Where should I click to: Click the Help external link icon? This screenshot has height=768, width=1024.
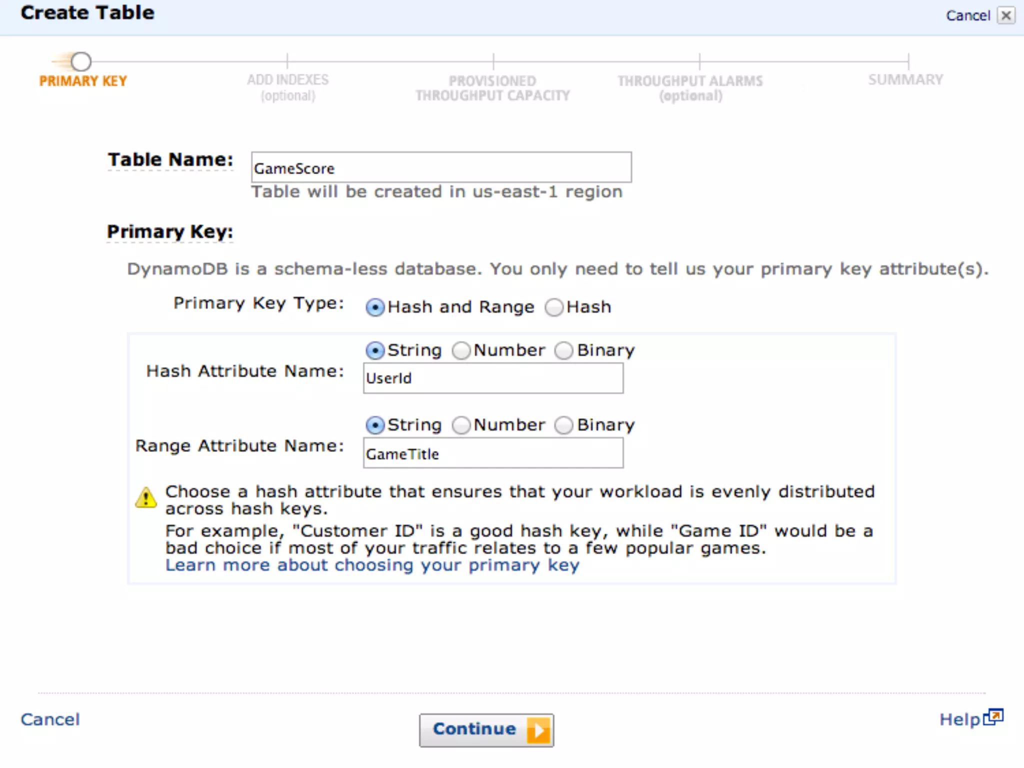[x=993, y=717]
